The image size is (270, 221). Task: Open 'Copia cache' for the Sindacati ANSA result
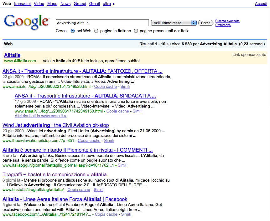pos(117,111)
